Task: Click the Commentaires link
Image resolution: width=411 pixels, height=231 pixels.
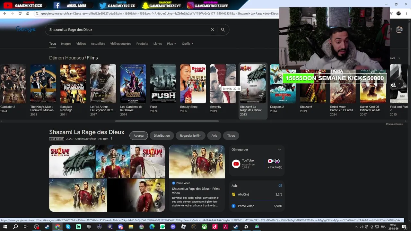Action: pyautogui.click(x=394, y=124)
